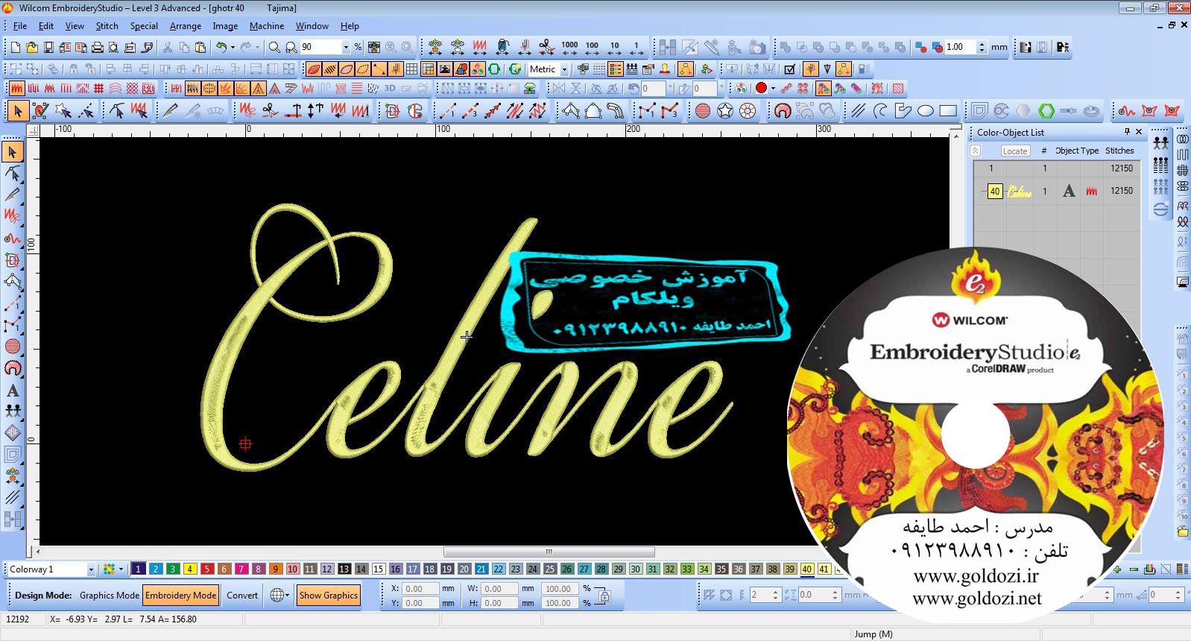Toggle the aspect ratio lock icon
1191x641 pixels.
coord(604,596)
